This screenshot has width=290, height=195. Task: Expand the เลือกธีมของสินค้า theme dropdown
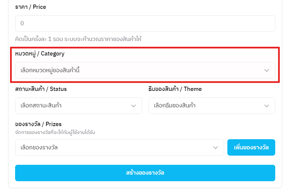coord(212,106)
